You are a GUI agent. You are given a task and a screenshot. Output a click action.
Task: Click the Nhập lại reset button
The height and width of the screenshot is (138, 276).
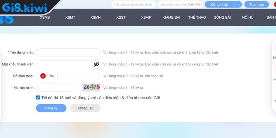85,108
